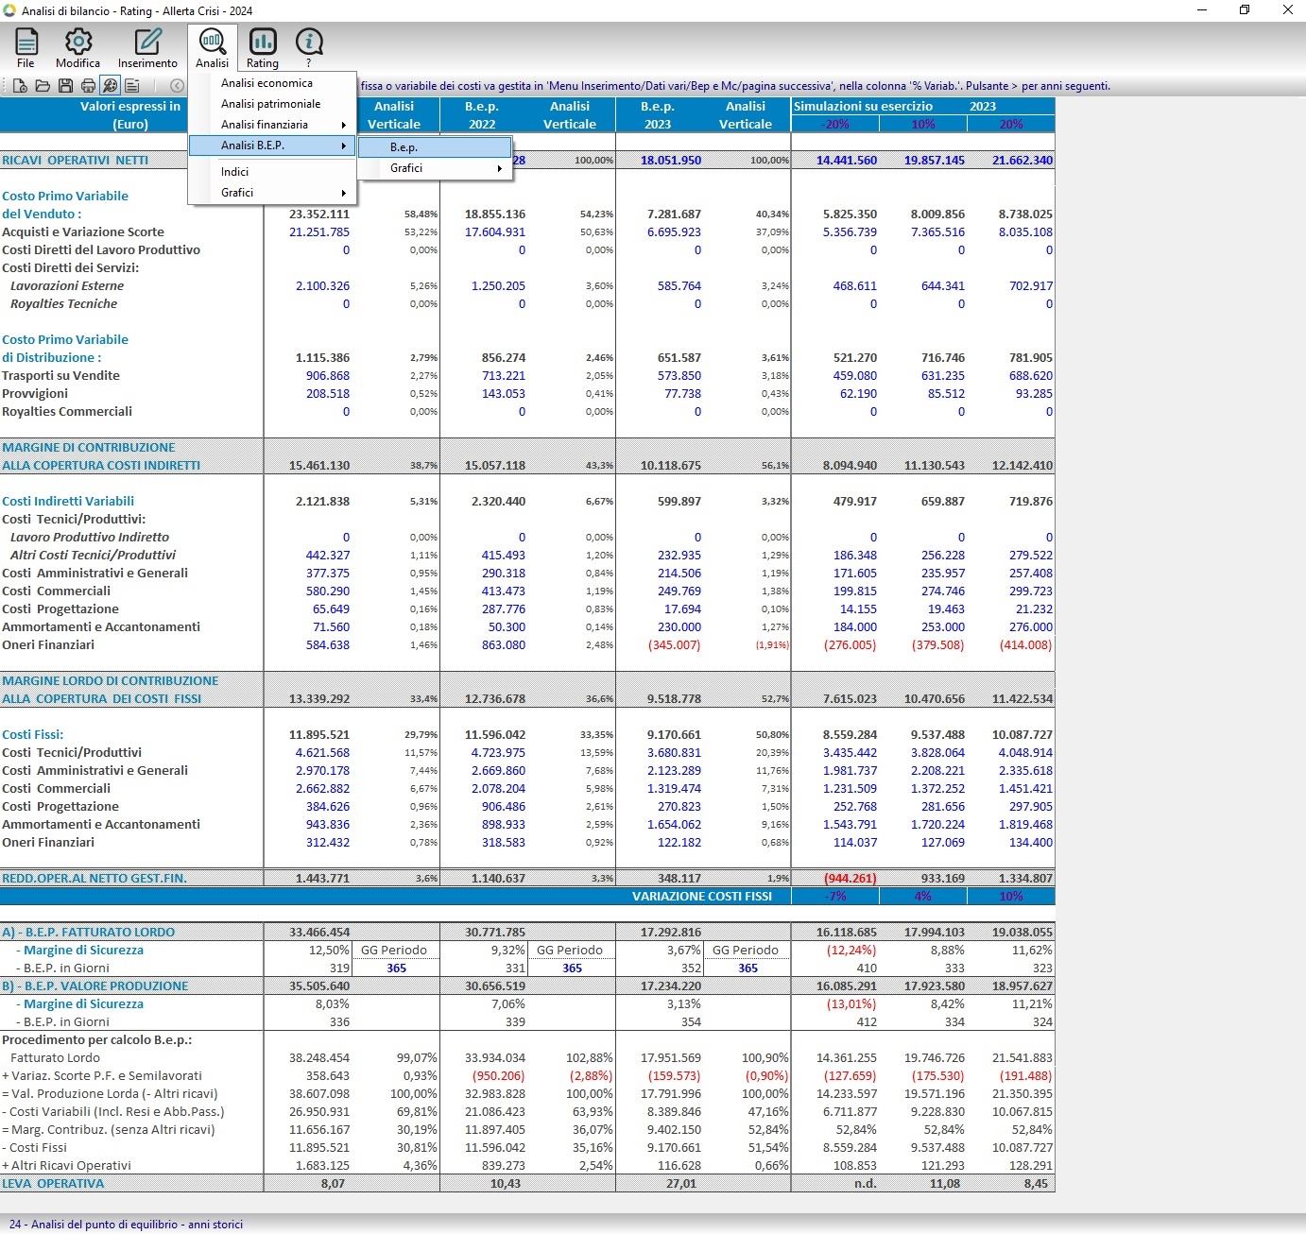Click 'Costo Primo Variabile di Distribuzione' heading
This screenshot has width=1306, height=1234.
pos(65,349)
